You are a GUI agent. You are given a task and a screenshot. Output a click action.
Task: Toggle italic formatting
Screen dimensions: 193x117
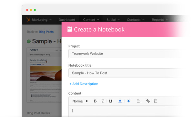tap(103, 101)
